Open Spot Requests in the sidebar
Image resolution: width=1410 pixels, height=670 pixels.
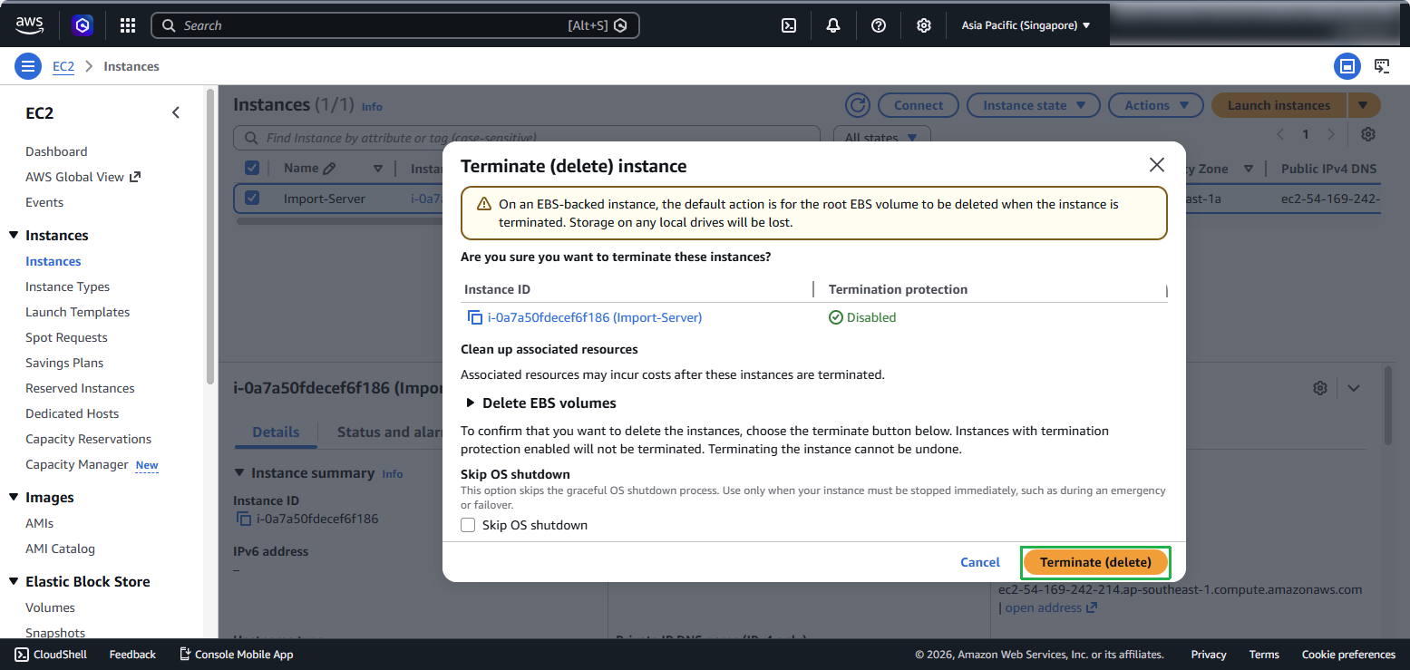[66, 337]
